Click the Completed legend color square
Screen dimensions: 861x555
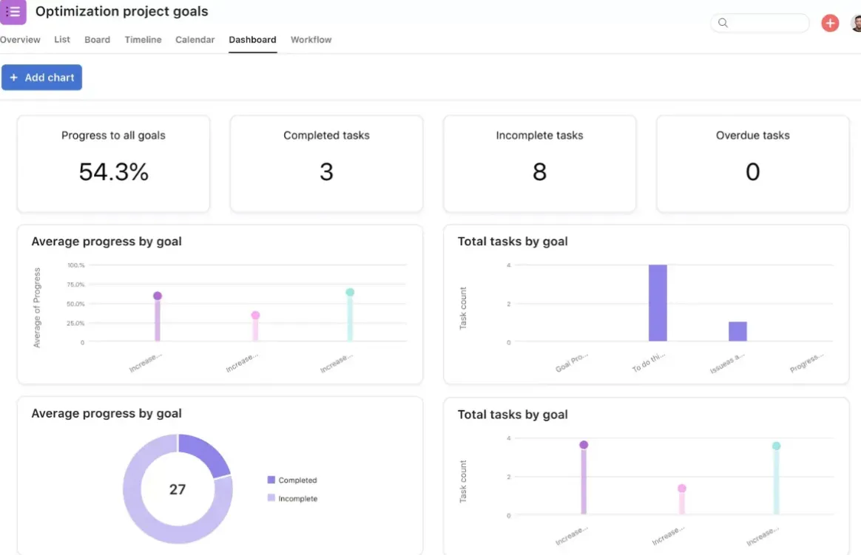(x=271, y=480)
